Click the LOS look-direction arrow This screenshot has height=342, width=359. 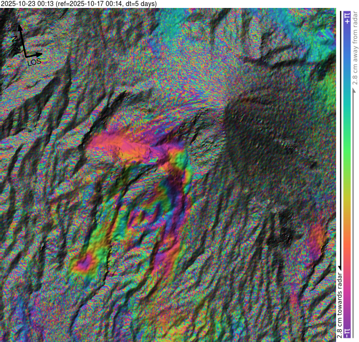pyautogui.click(x=32, y=56)
